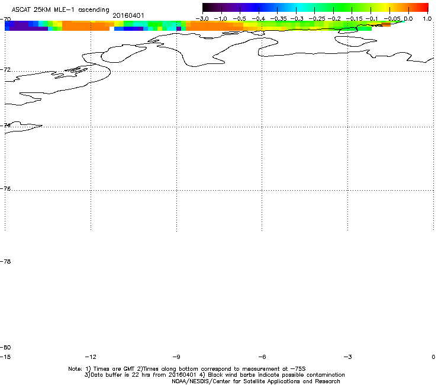Click the -6 longitude label
Image resolution: width=438 pixels, height=385 pixels.
(262, 357)
